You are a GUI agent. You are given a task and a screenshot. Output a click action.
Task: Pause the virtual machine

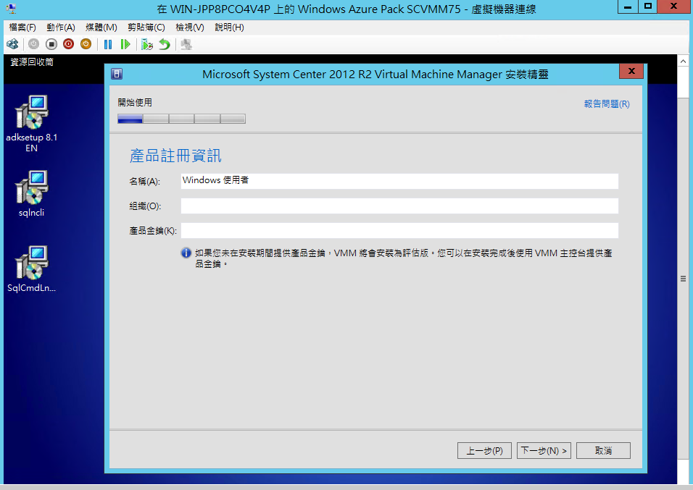point(108,44)
